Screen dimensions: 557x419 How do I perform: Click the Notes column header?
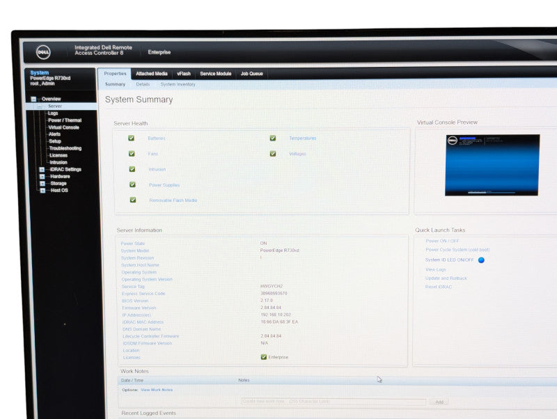pos(244,380)
